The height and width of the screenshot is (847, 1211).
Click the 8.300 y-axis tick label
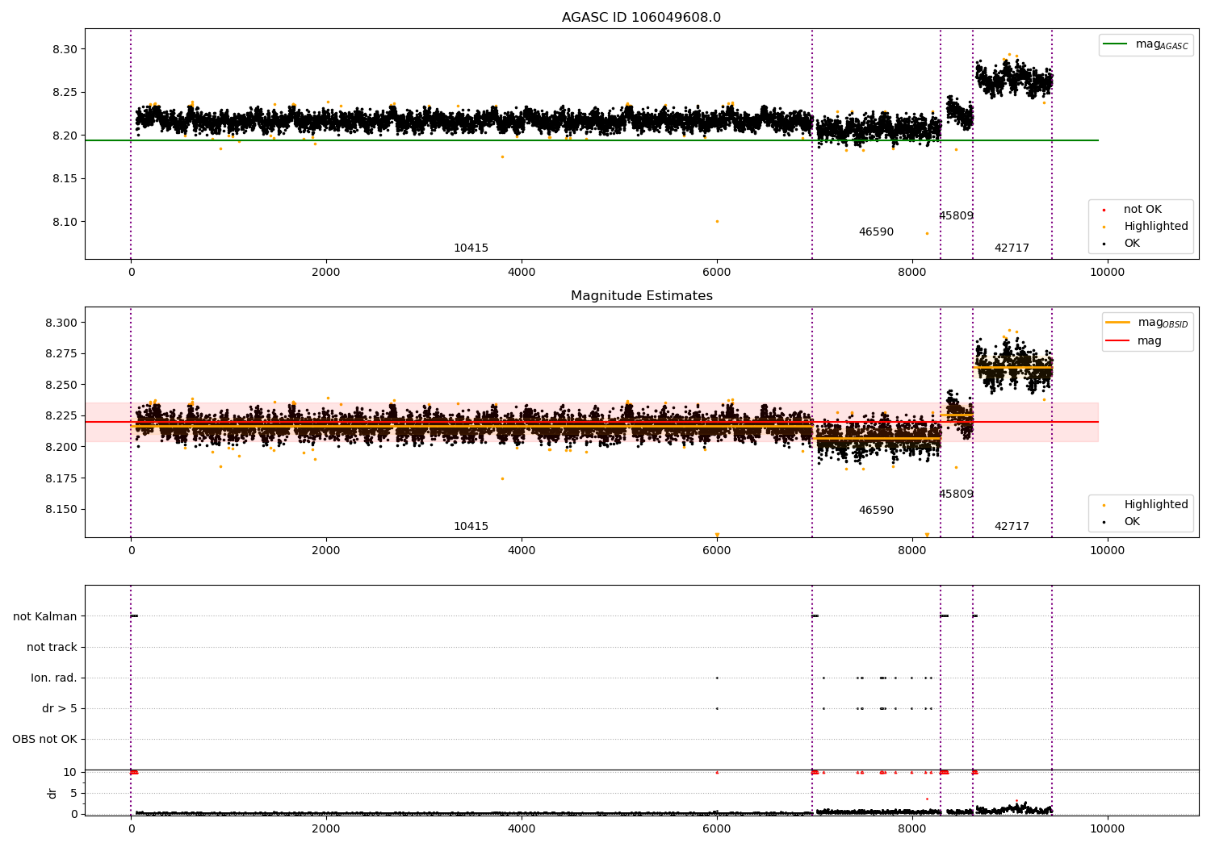tap(61, 323)
